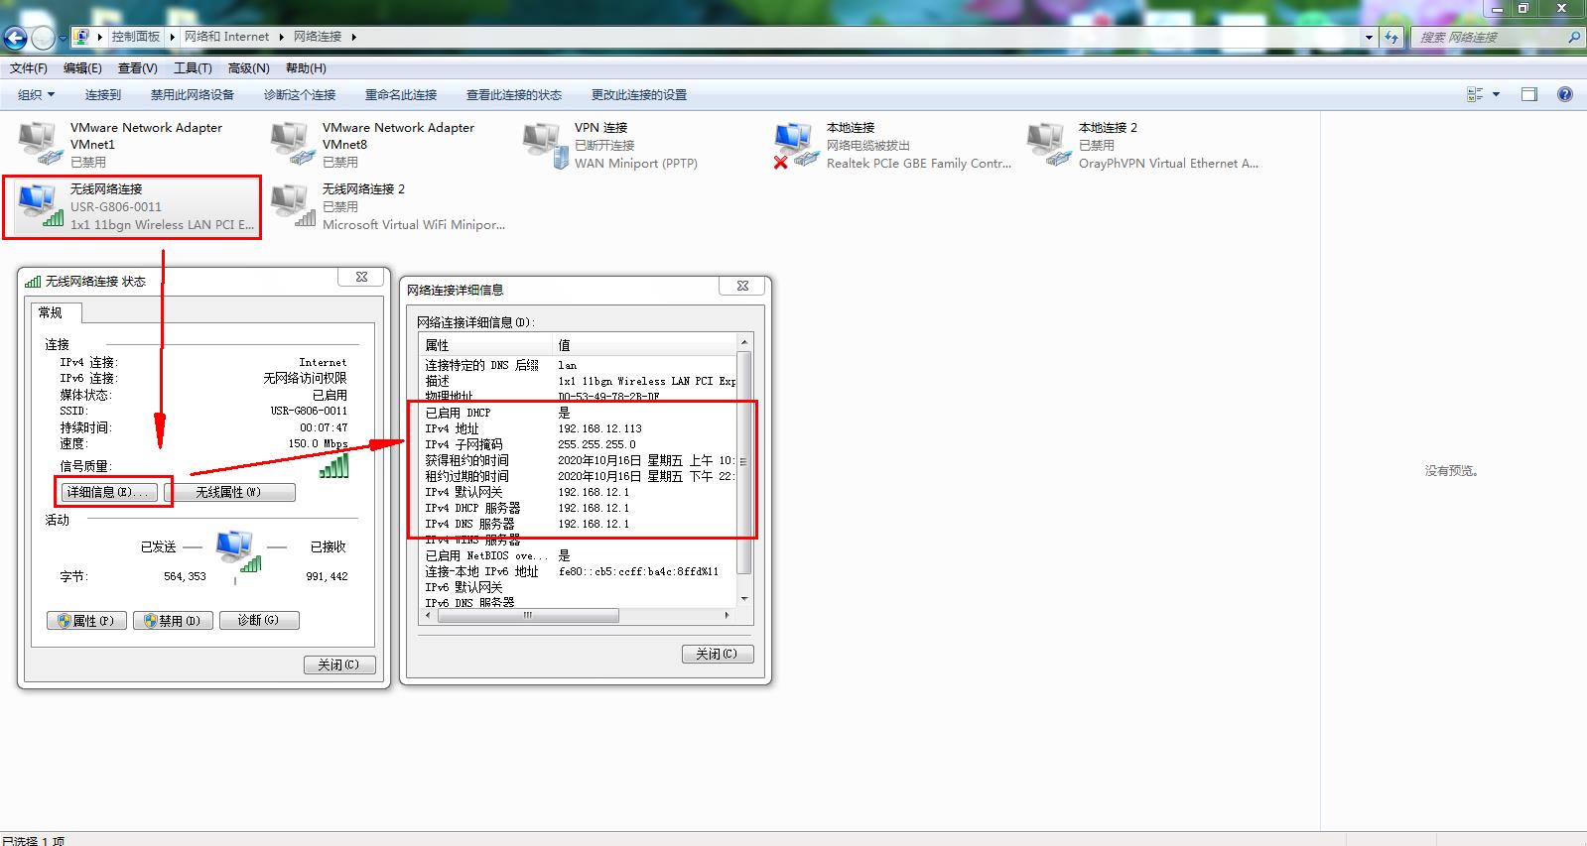Click the back navigation arrow
This screenshot has height=846, width=1587.
[16, 38]
